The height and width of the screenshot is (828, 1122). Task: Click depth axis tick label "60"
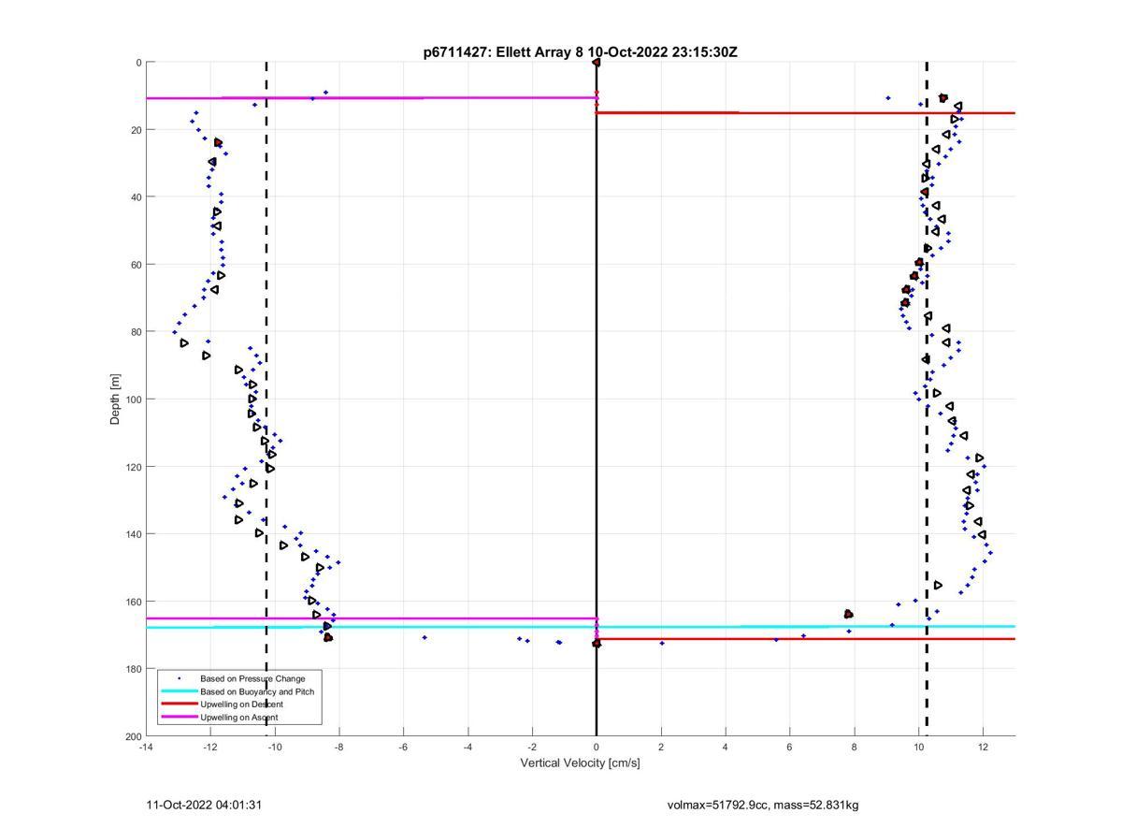point(137,265)
